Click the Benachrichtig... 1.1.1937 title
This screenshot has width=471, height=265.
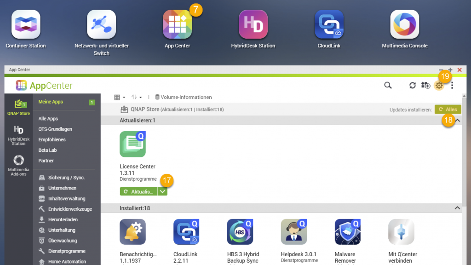(138, 258)
